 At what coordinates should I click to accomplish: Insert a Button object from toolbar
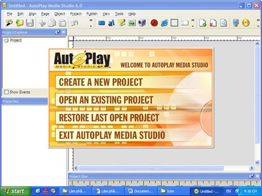[102, 23]
